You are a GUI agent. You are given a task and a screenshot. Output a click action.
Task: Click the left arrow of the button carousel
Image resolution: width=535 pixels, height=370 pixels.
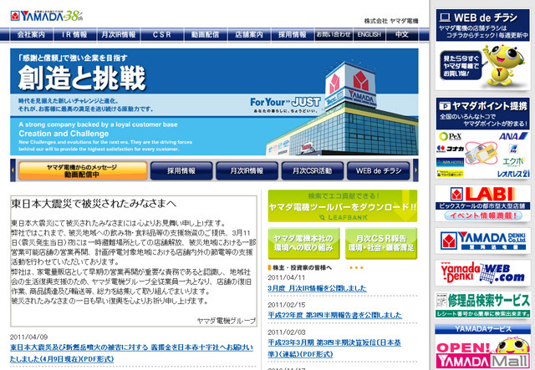(13, 170)
